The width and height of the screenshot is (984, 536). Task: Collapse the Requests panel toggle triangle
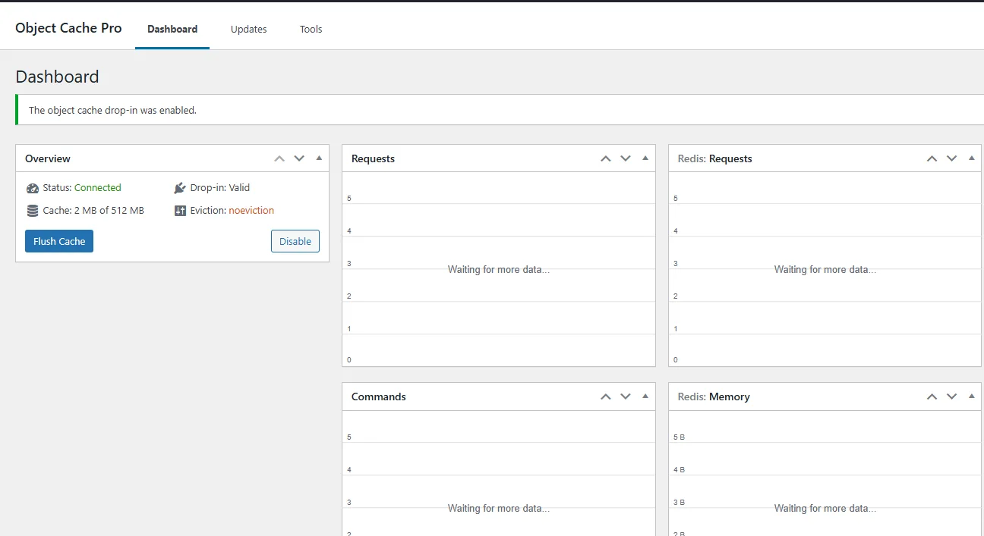[645, 158]
